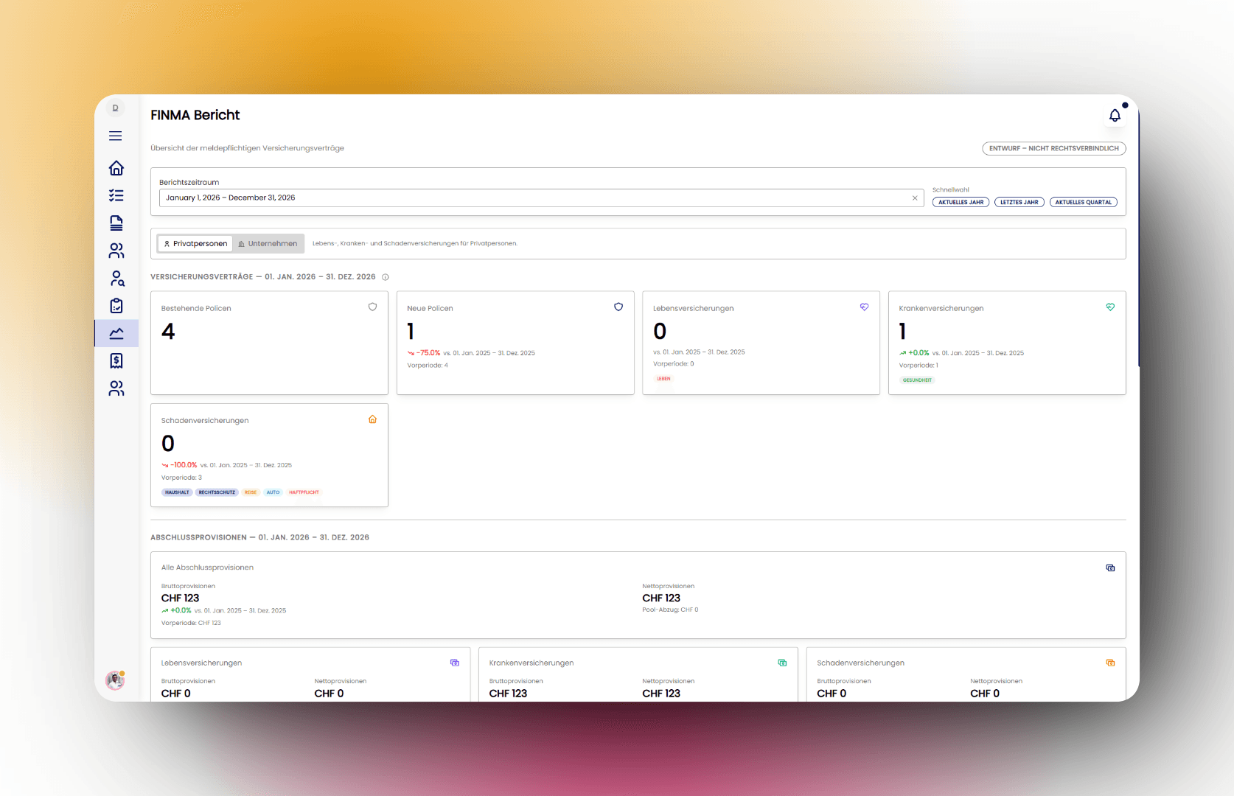Click 'Vorperiode: CHF 123' text

tap(191, 623)
